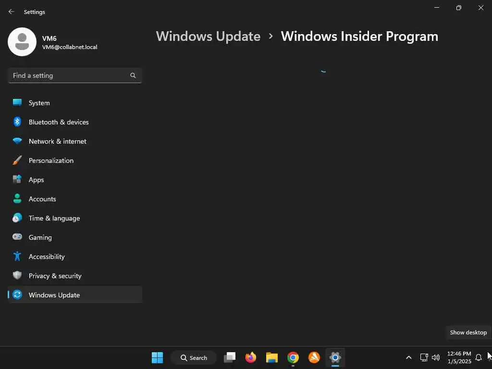
Task: Focus the Find a setting search box
Action: coord(74,75)
